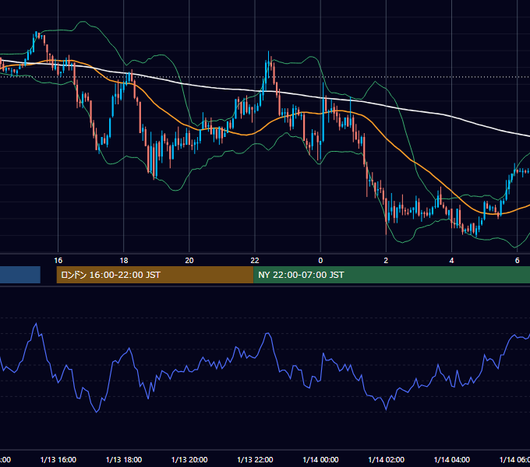Select the 1/13 16:00 time axis label
This screenshot has height=467, width=530.
click(x=58, y=459)
